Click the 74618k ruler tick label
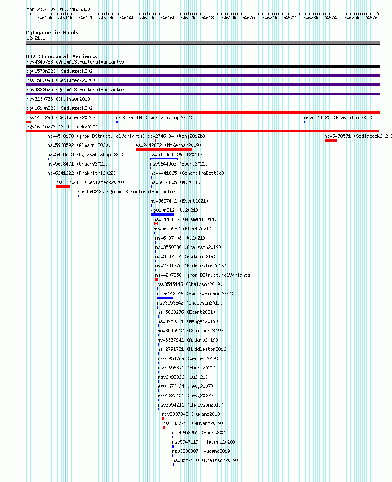This screenshot has width=392, height=482. pyautogui.click(x=208, y=18)
